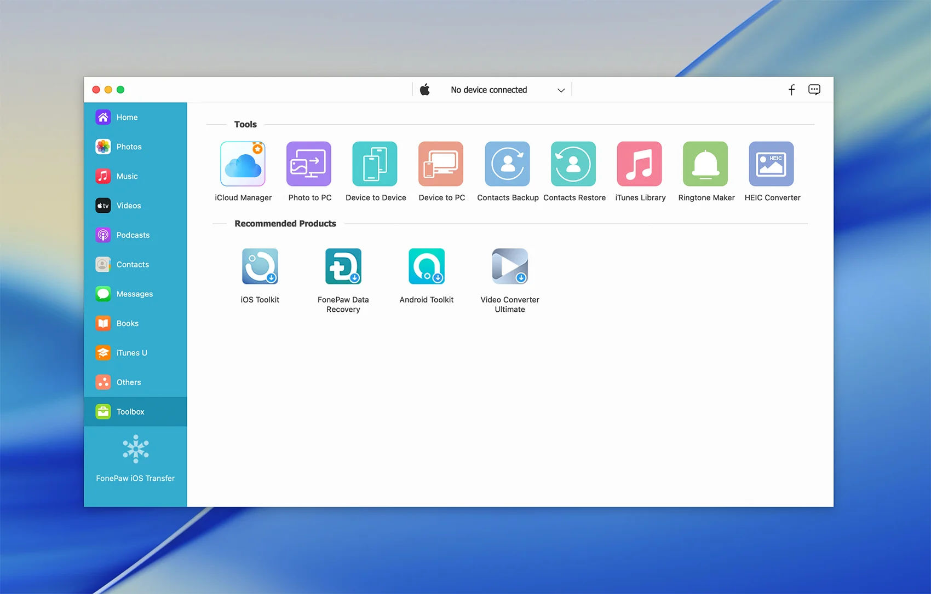
Task: Select Podcasts in the sidebar
Action: (x=133, y=235)
